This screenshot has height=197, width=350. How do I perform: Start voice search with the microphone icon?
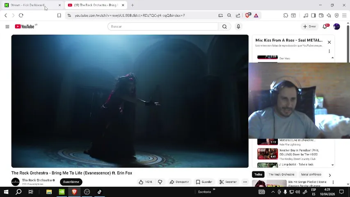(x=238, y=26)
